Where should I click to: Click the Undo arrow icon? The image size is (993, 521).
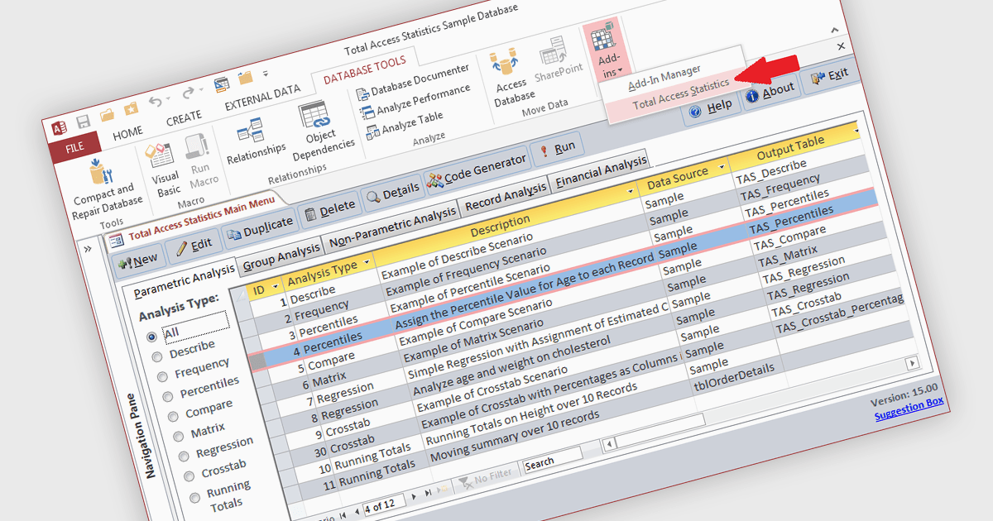pyautogui.click(x=156, y=103)
